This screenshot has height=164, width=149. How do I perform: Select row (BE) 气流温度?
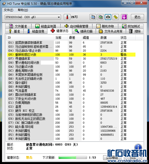tap(71, 91)
